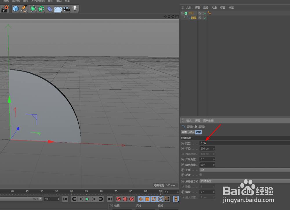290x210 pixels.
Task: Switch to the 对象 attribute tab
Action: [x=198, y=132]
